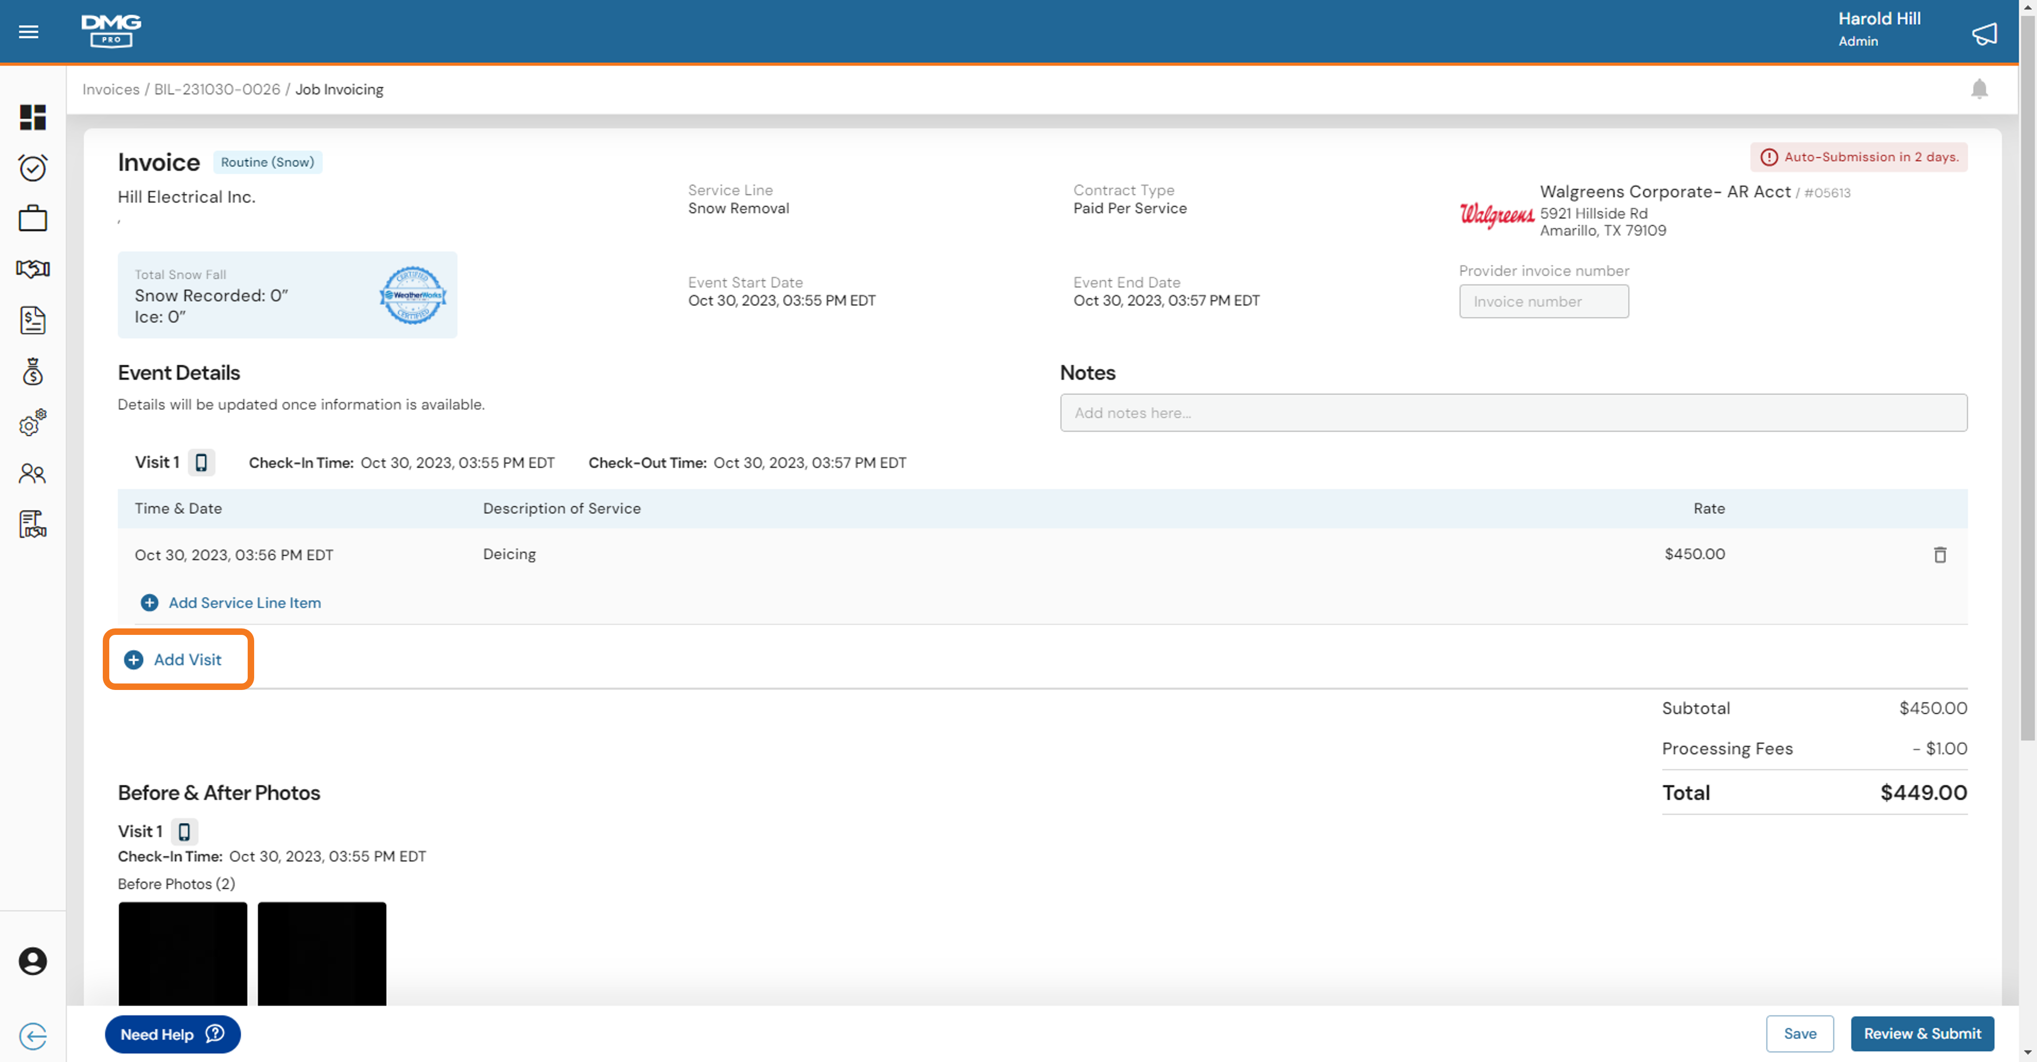Click the contracts icon at sidebar bottom

tap(32, 524)
